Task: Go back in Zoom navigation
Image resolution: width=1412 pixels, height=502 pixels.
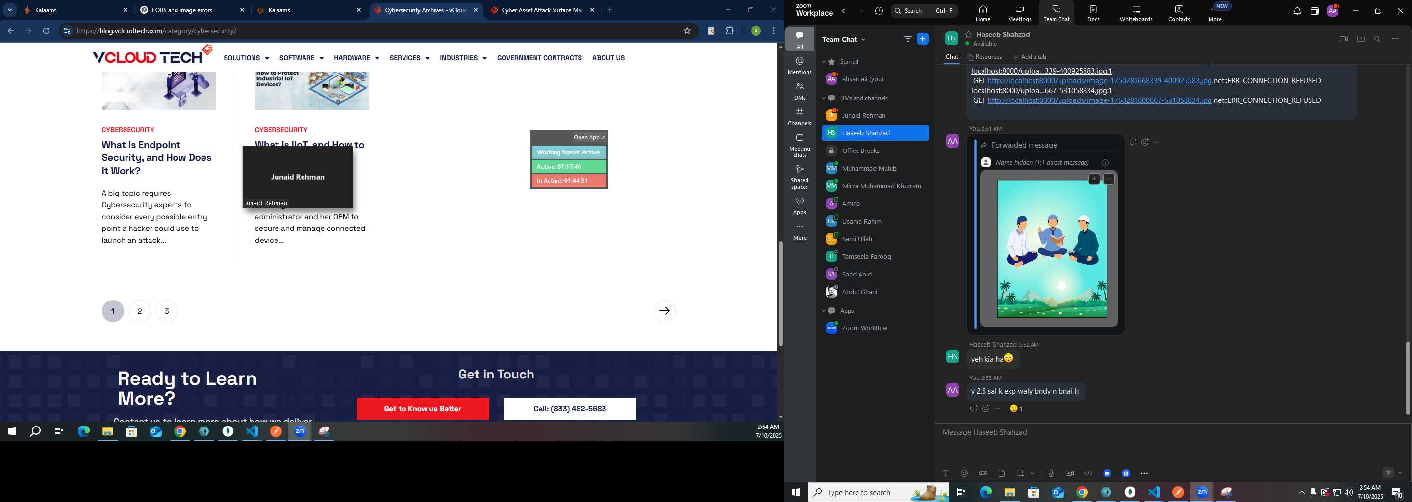Action: 844,11
